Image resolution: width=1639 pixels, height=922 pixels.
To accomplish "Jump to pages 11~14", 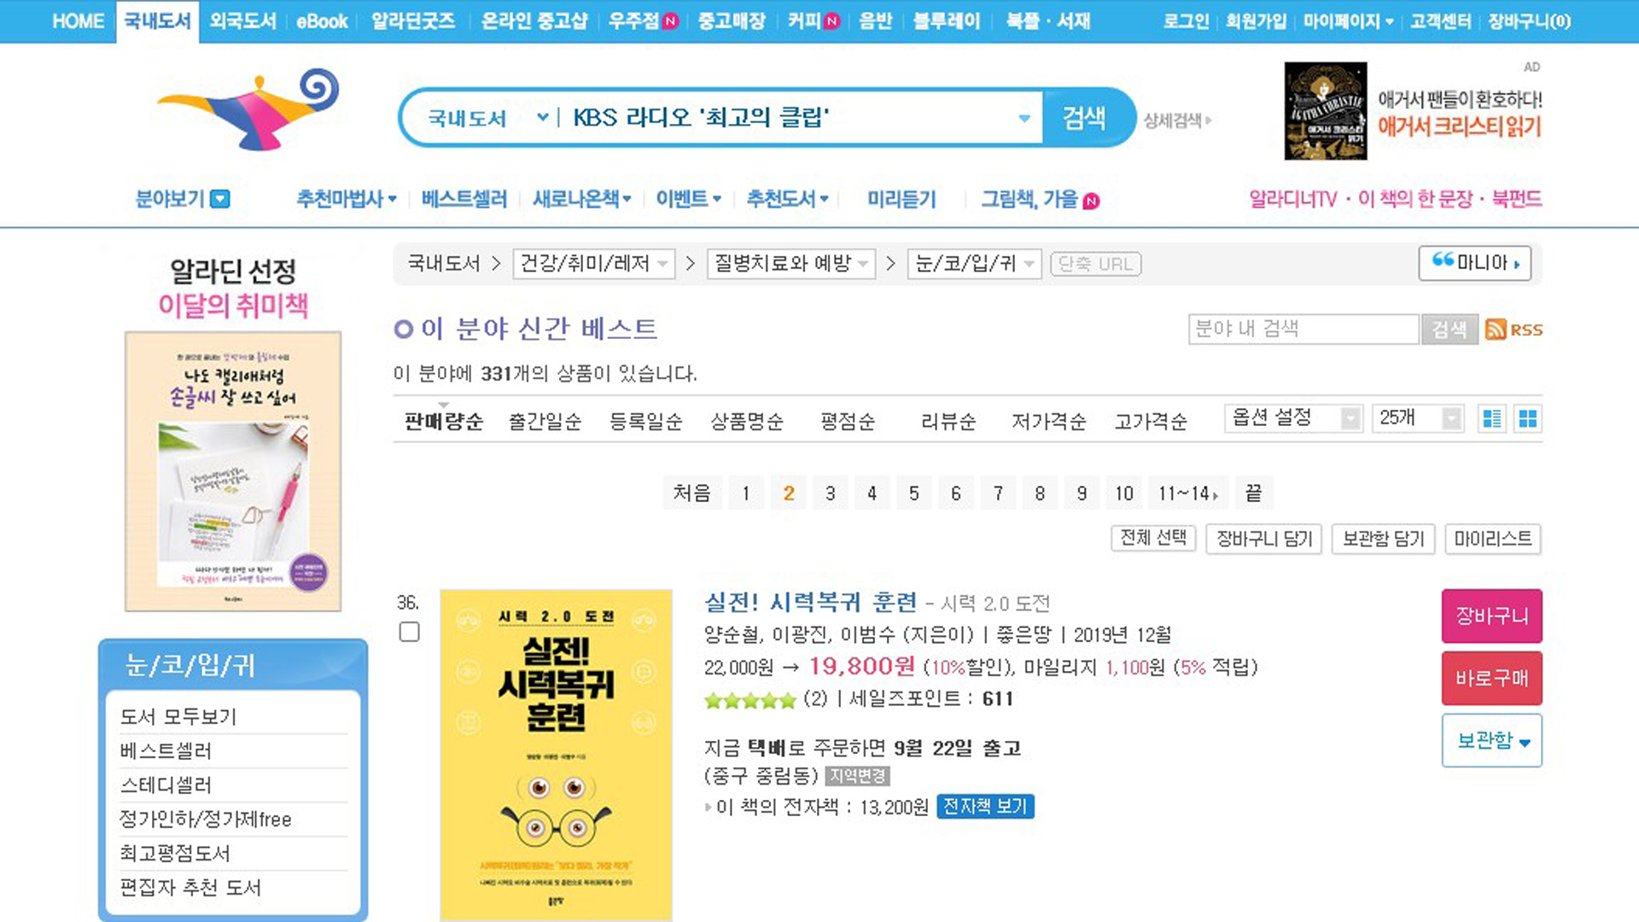I will 1188,493.
